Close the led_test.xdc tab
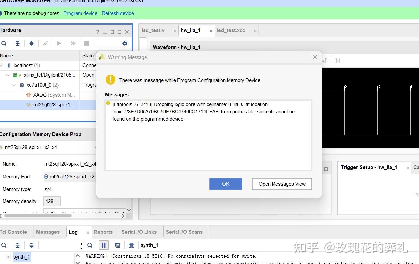 [x=255, y=31]
